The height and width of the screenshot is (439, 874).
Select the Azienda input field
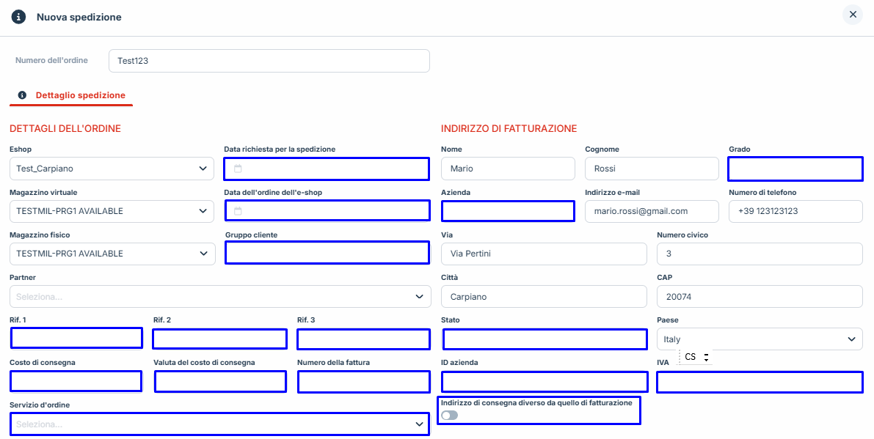click(508, 212)
